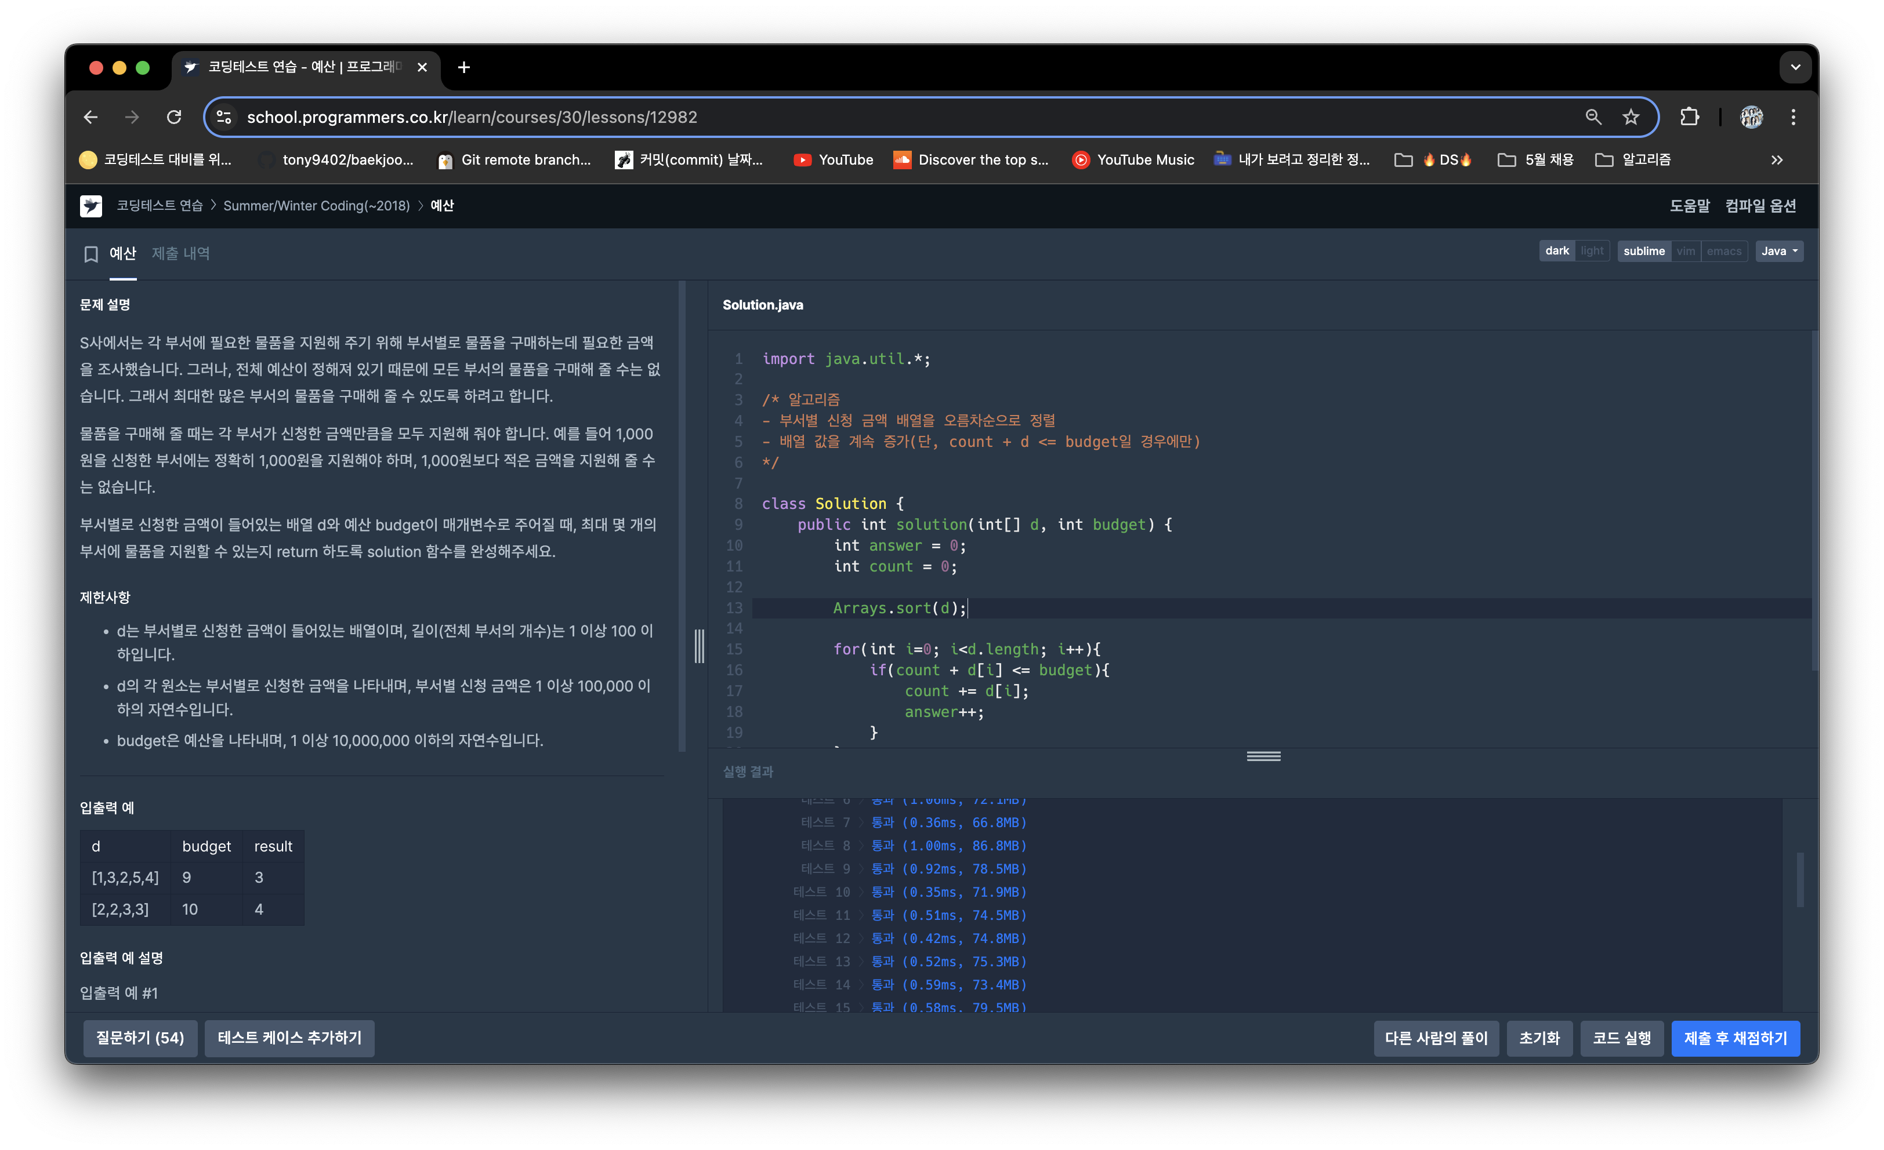Open 컴파일 옵션 menu
This screenshot has height=1150, width=1884.
click(x=1760, y=206)
